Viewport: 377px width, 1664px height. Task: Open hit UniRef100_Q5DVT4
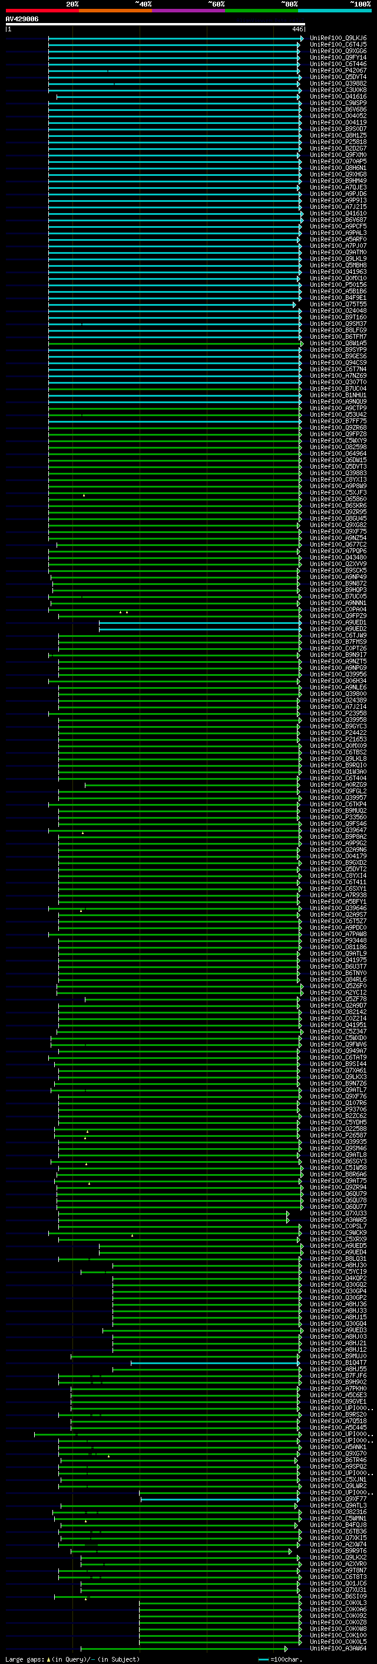coord(338,77)
